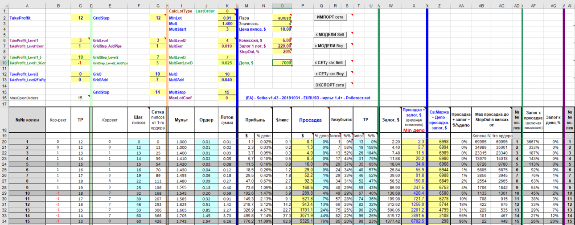575x225 pixels.
Task: Click the 3667% value in row 20
Action: (534, 141)
